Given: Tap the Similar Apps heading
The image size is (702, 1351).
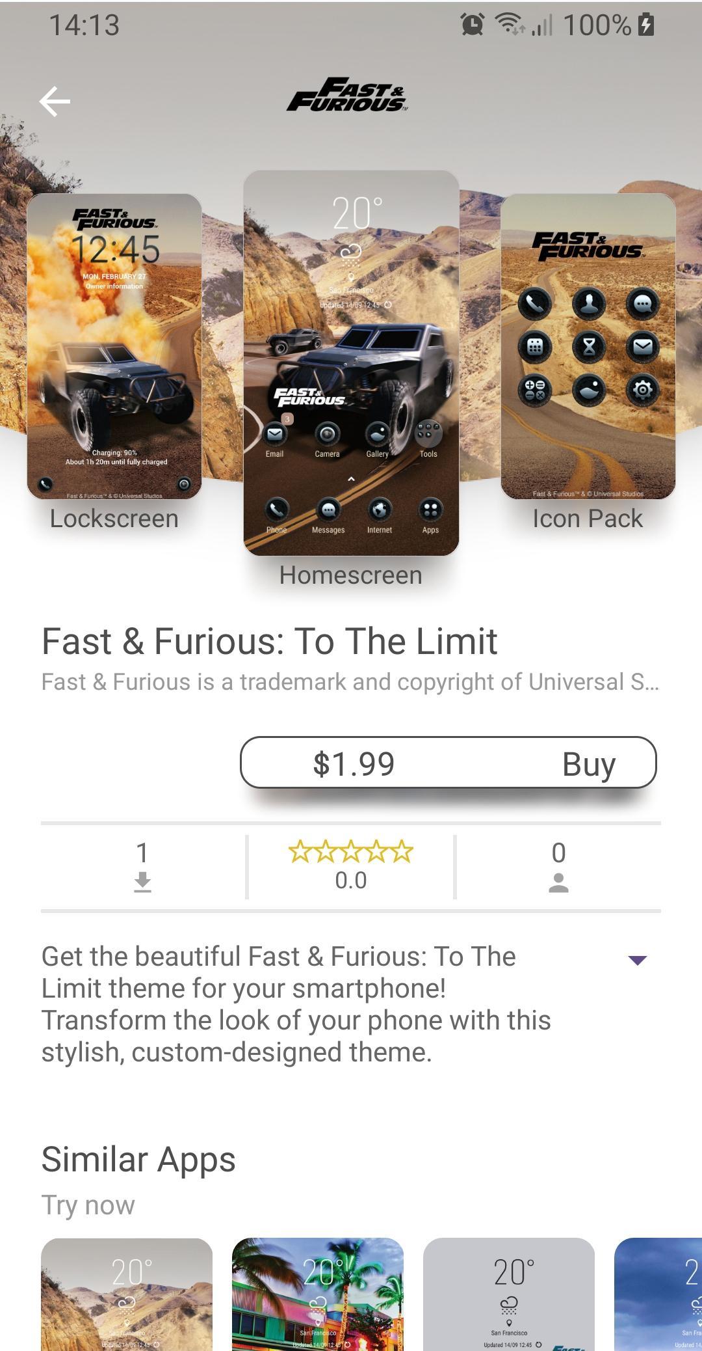Looking at the screenshot, I should (138, 1159).
